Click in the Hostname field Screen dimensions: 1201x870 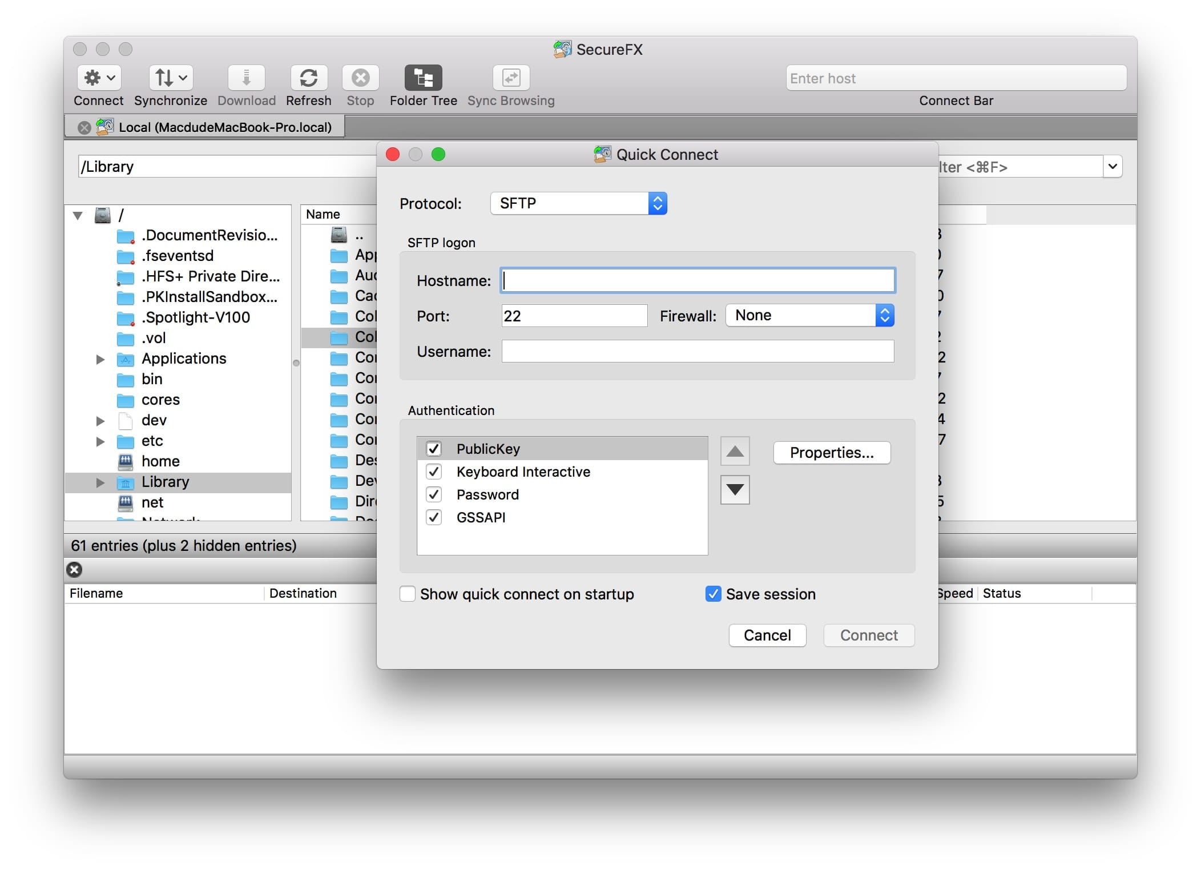[x=698, y=280]
